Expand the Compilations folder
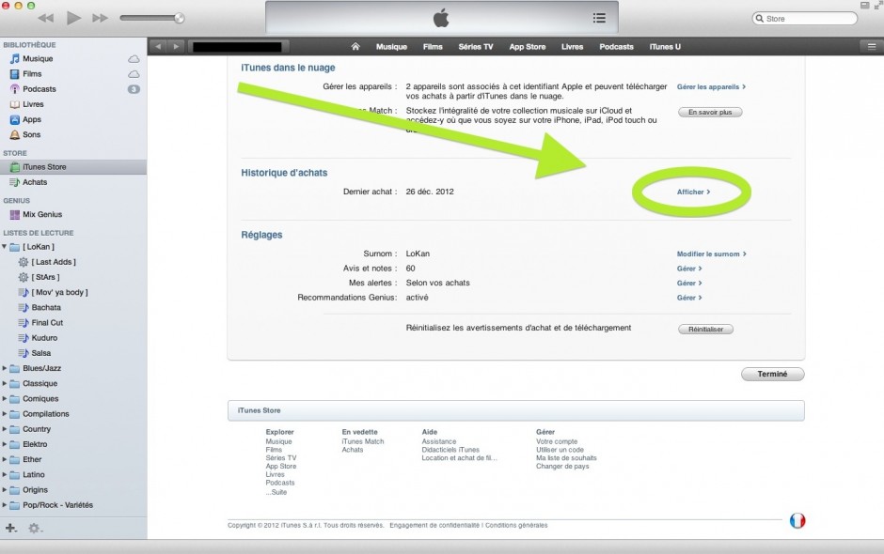Viewport: 884px width, 554px height. click(x=5, y=414)
